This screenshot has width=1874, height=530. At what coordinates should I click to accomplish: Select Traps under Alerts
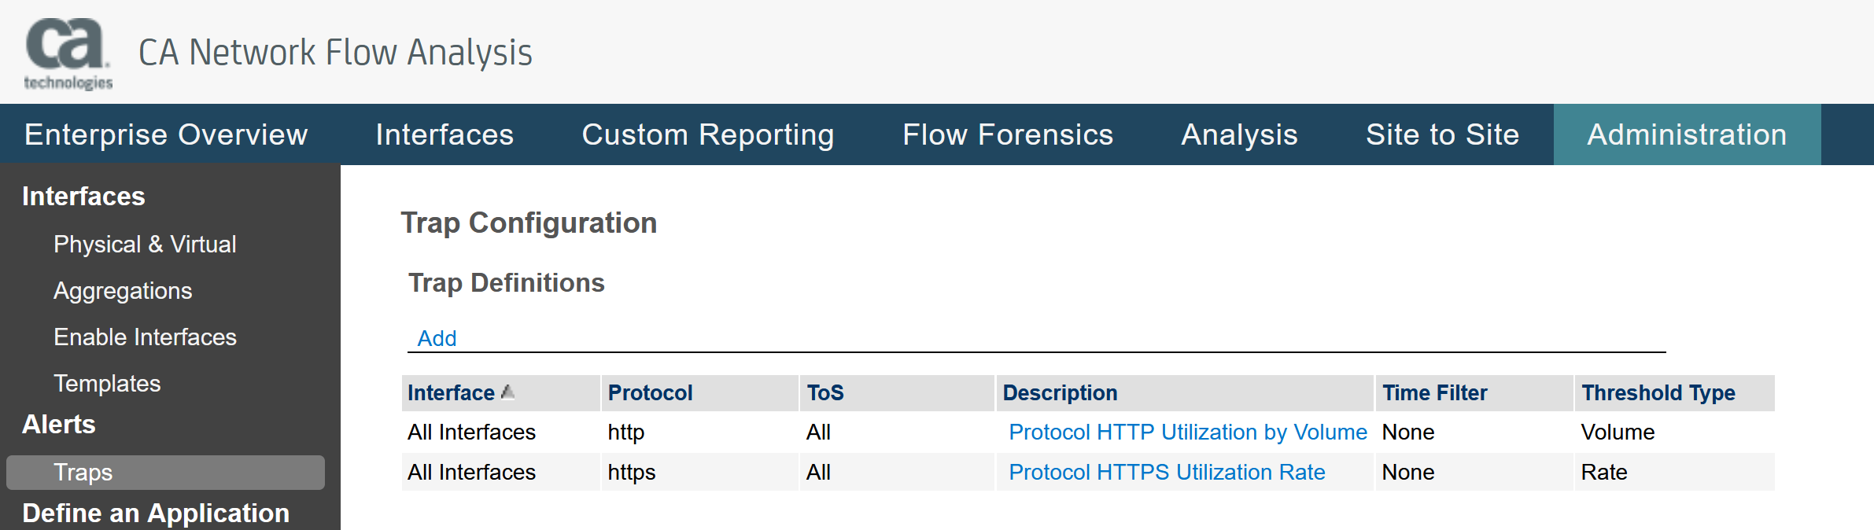tap(83, 473)
